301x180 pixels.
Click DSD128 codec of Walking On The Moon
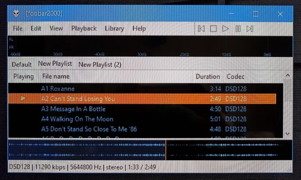[x=236, y=119]
